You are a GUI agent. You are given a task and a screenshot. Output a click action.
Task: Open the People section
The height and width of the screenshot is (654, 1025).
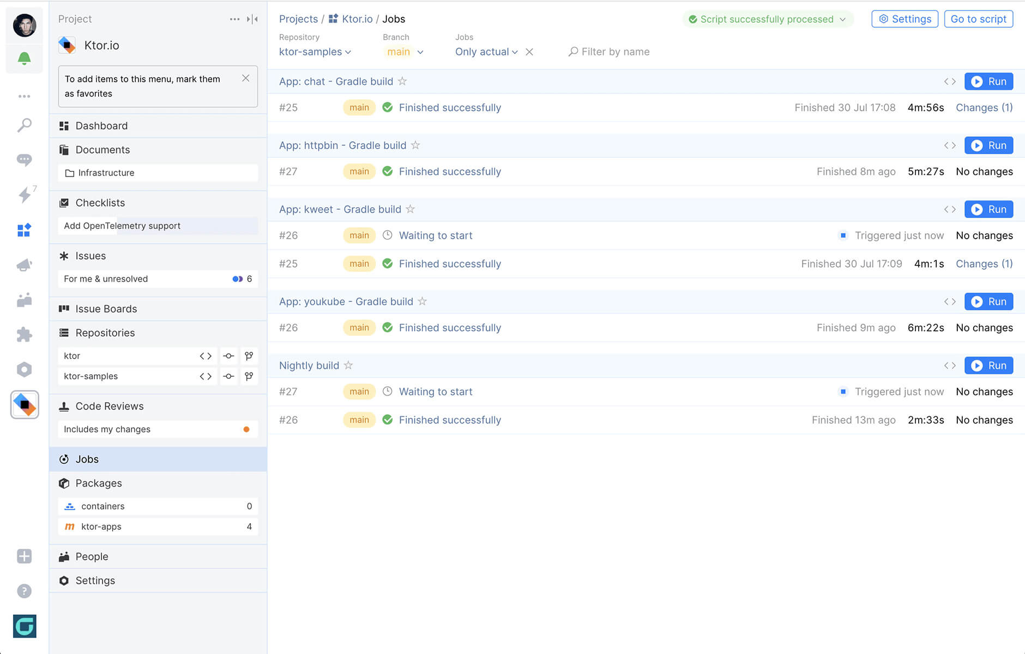[92, 556]
